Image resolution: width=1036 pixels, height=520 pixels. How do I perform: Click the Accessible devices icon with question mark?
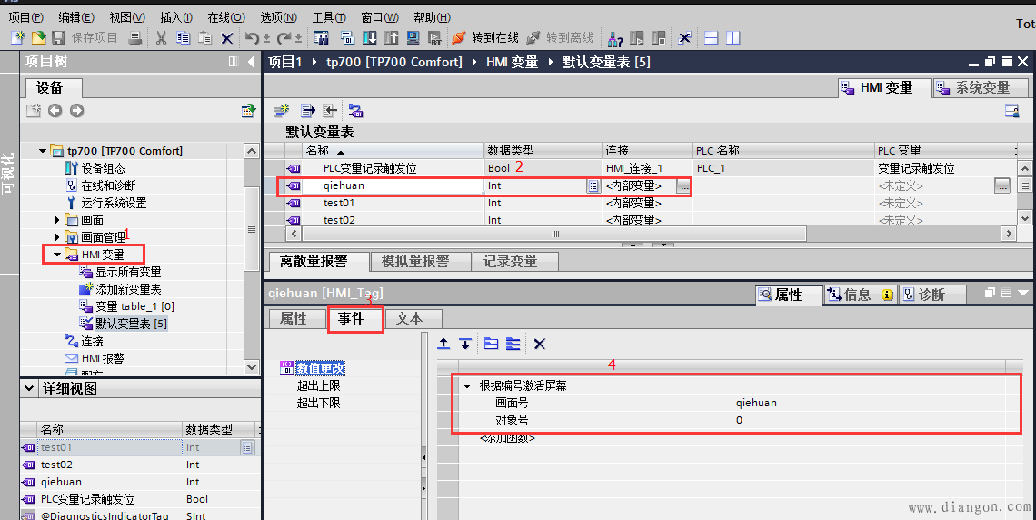click(615, 38)
